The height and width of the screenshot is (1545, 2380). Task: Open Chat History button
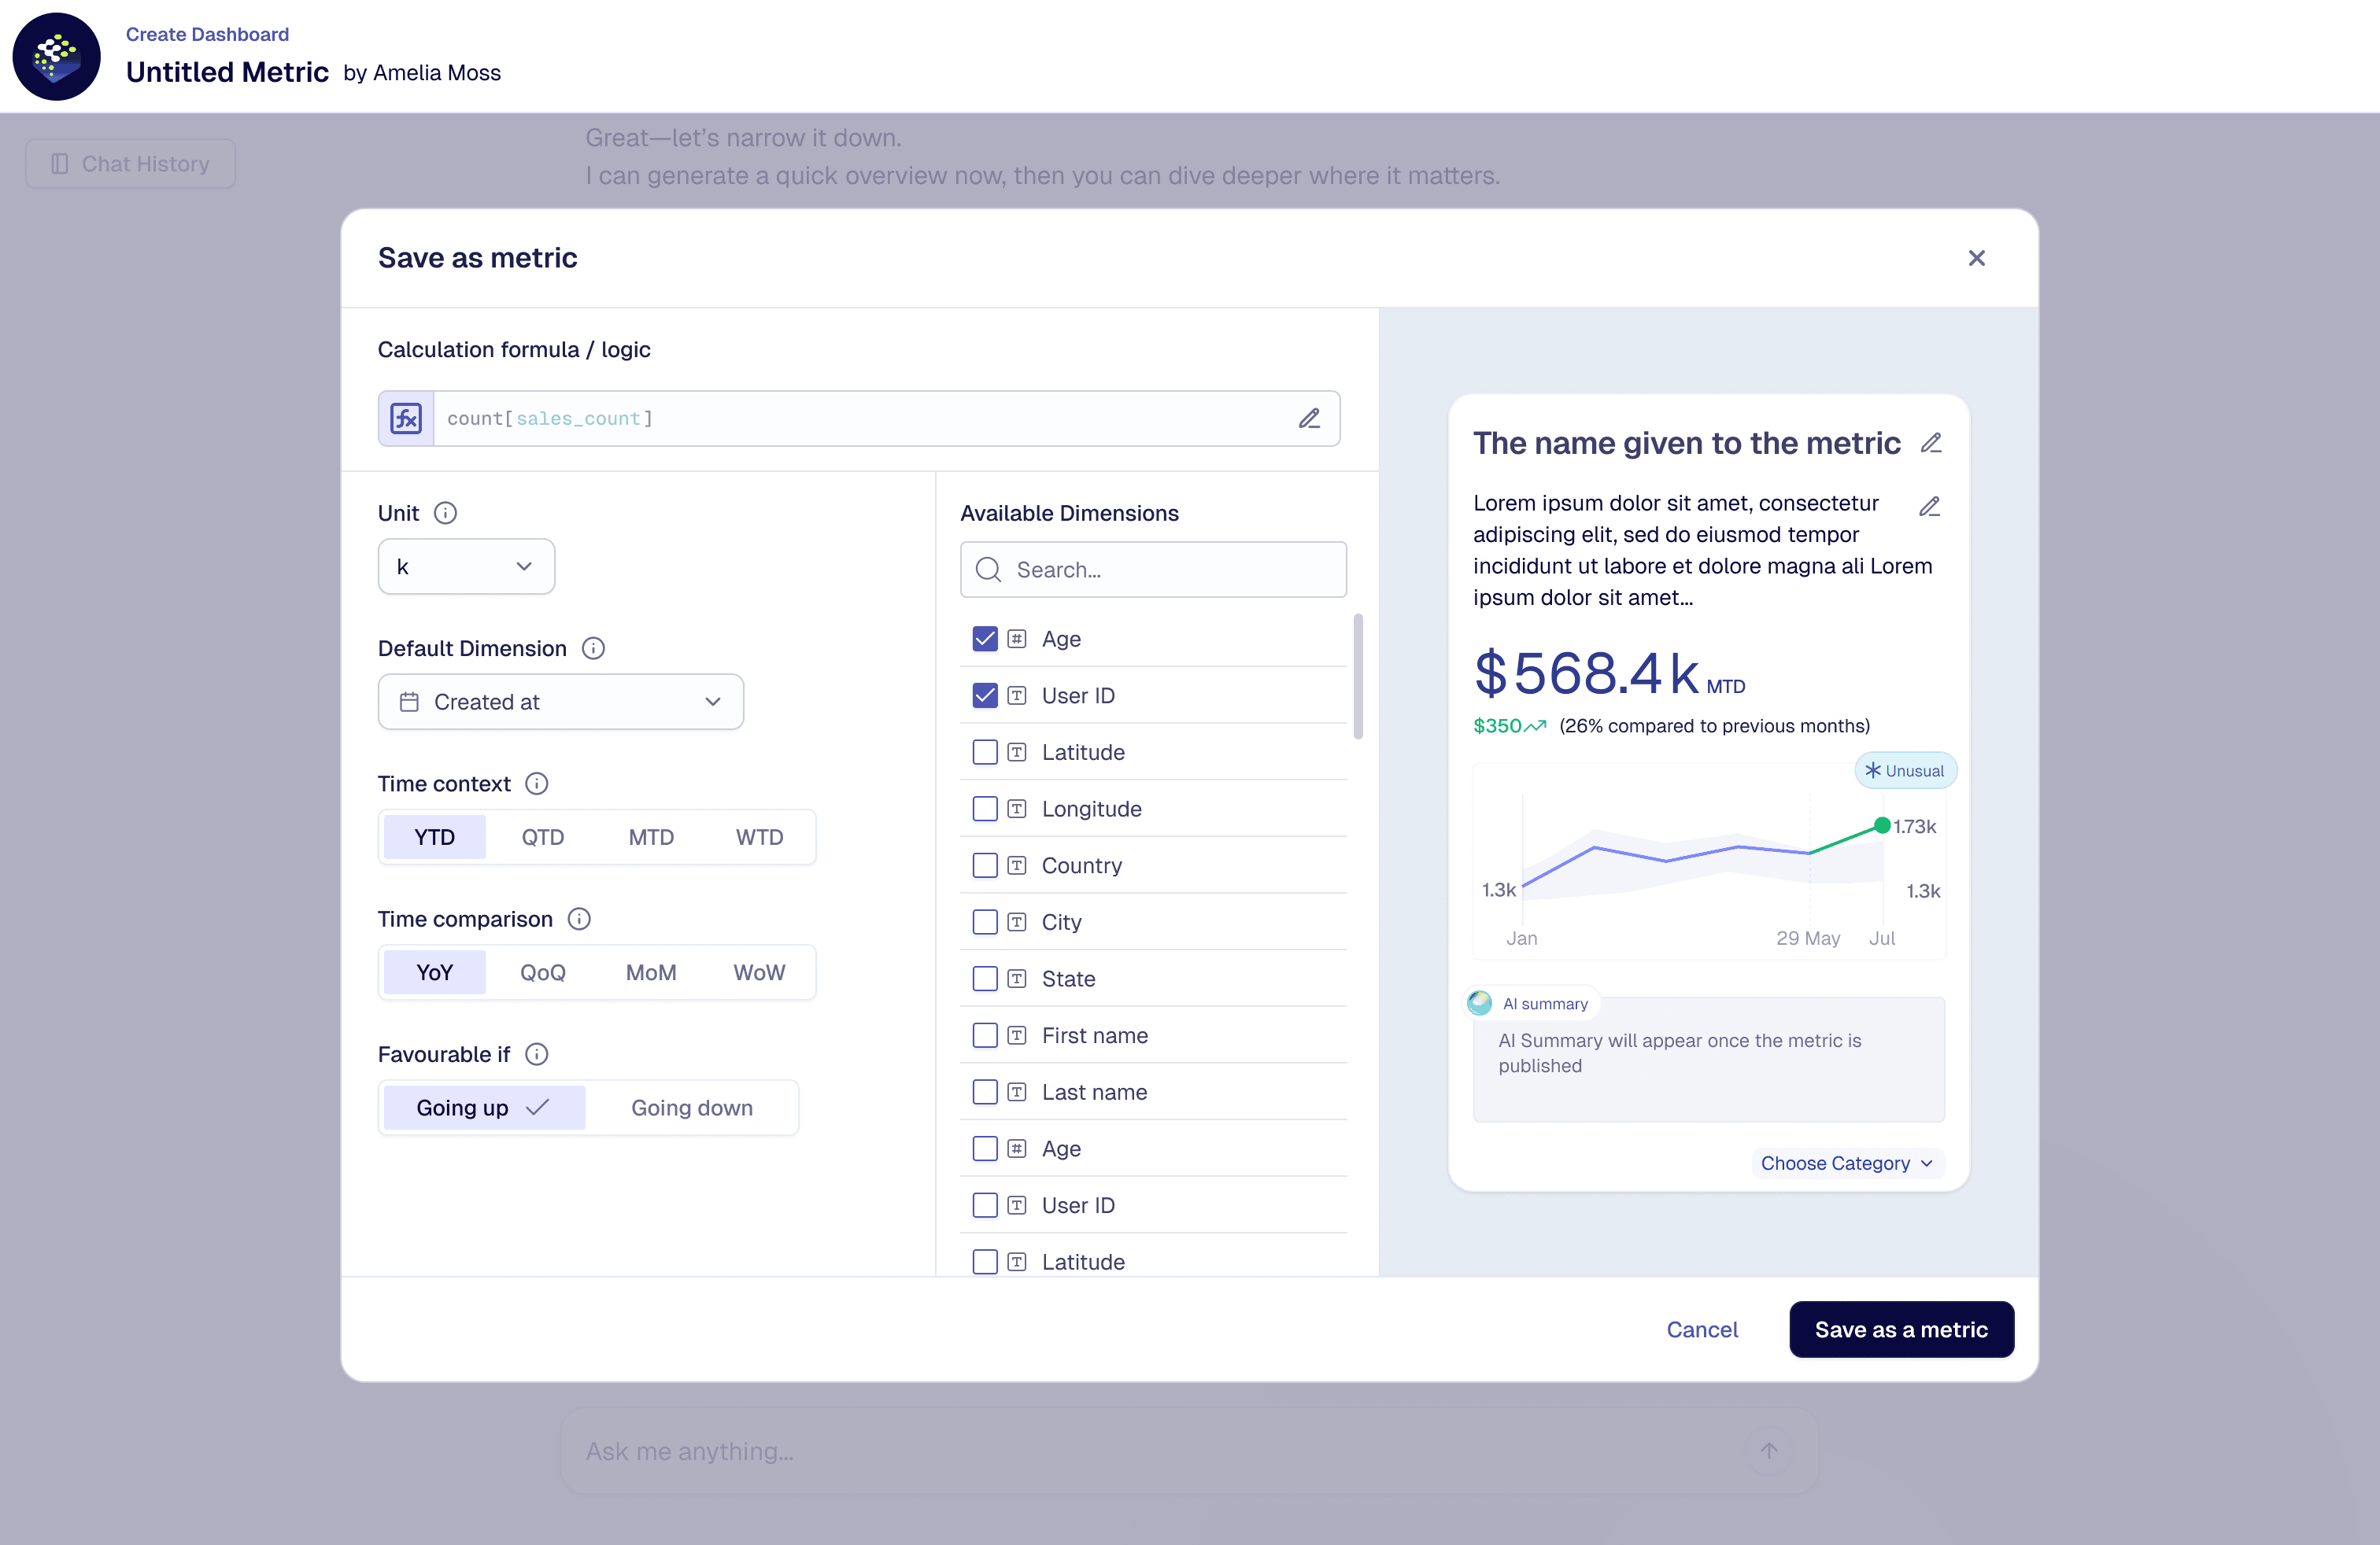(x=131, y=164)
